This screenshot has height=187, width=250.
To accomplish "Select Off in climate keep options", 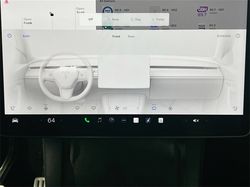I will click(x=91, y=19).
